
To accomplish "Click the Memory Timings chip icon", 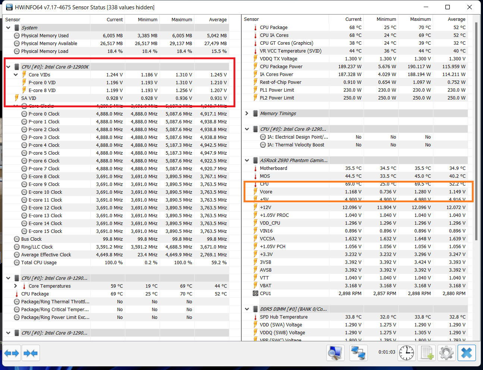I will click(x=255, y=114).
